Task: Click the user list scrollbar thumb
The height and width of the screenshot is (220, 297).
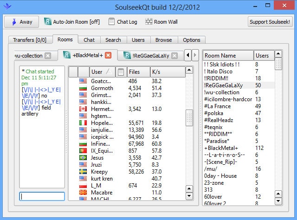Action: (x=189, y=118)
